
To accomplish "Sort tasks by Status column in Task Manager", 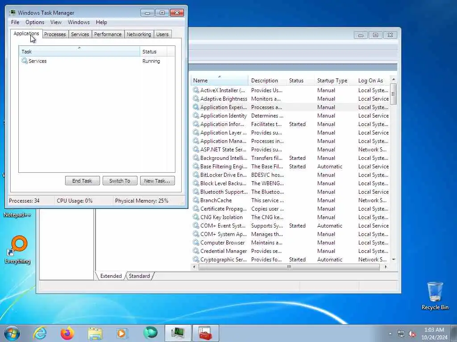I will click(154, 51).
